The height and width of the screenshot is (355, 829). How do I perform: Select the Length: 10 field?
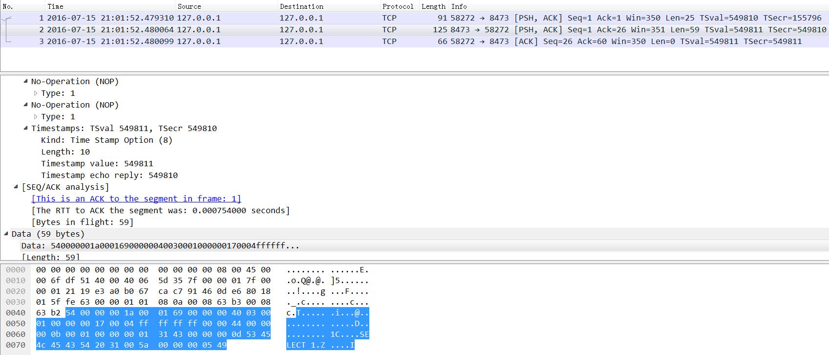(65, 152)
